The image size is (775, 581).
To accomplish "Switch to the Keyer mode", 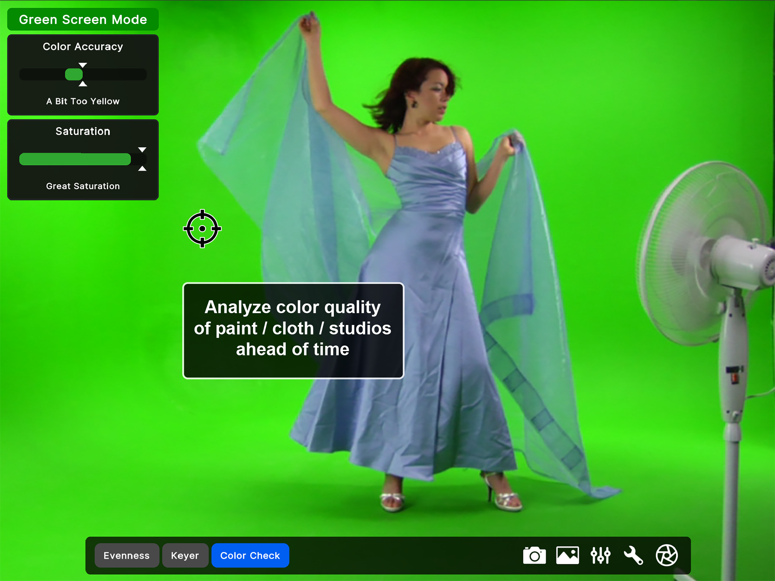I will point(185,555).
